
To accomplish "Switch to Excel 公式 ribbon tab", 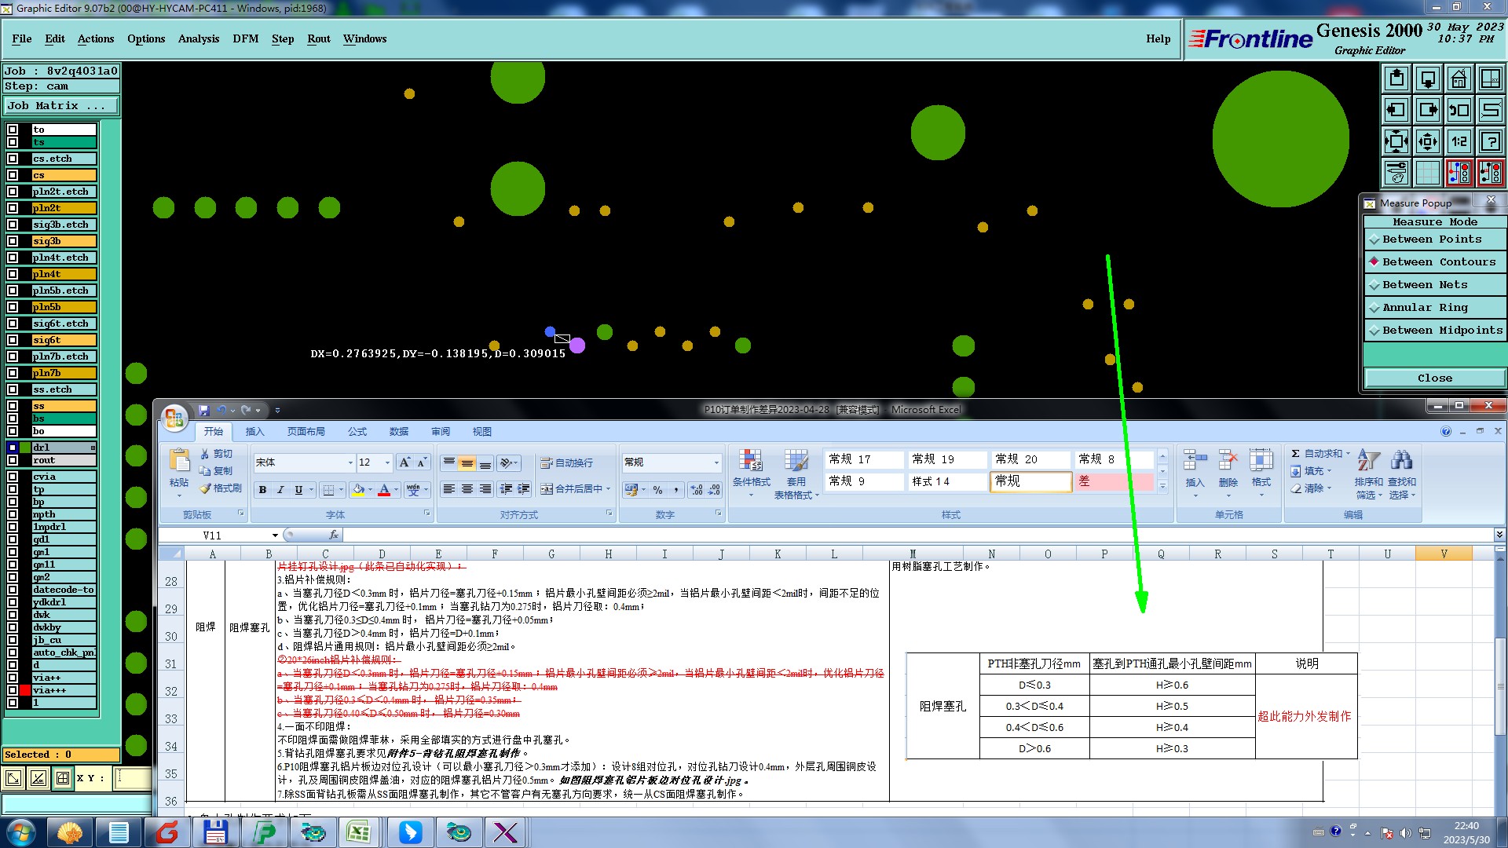I will pos(357,432).
